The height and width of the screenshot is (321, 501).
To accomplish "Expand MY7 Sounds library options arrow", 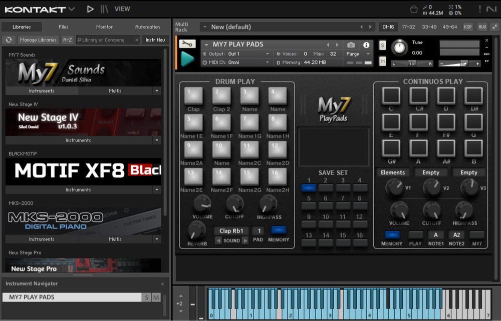I will tap(157, 91).
